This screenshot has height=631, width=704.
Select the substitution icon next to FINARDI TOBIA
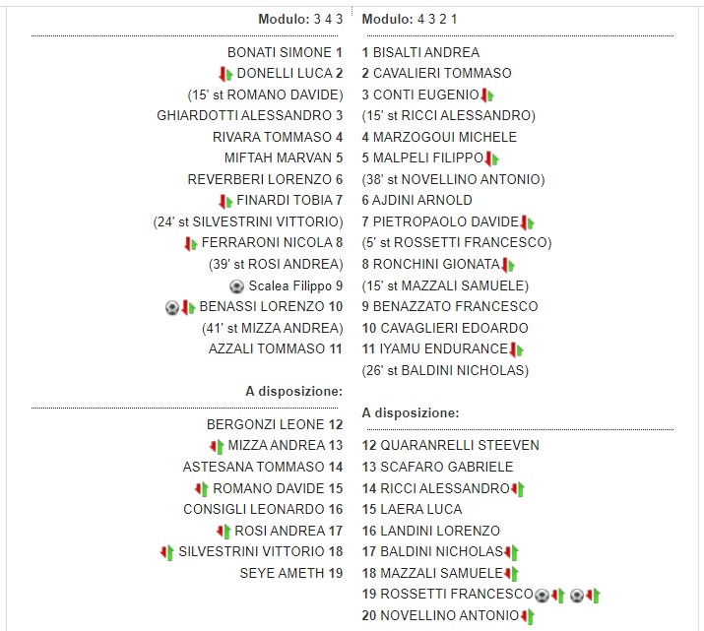225,201
